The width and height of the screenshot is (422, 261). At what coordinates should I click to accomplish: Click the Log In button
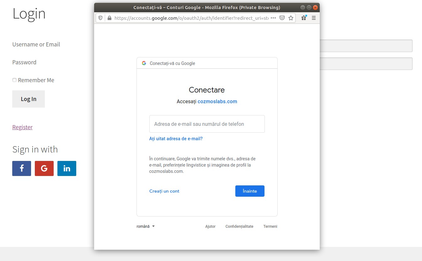click(29, 99)
